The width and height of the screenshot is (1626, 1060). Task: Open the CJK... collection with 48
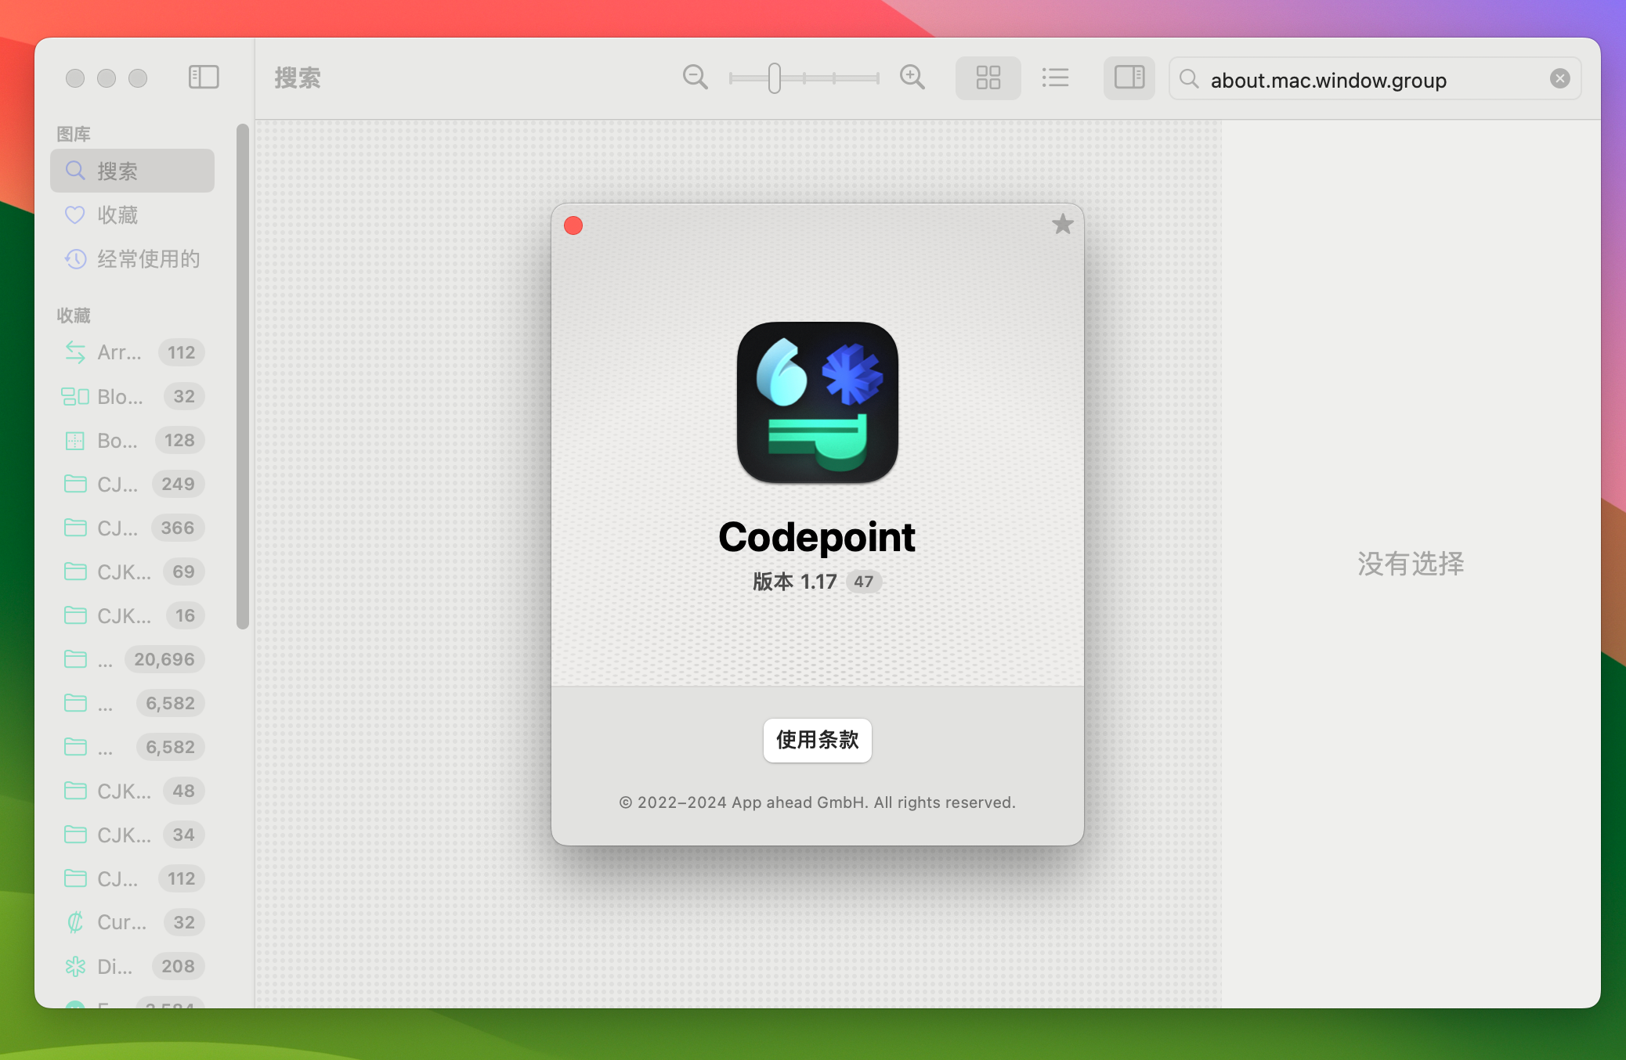tap(132, 791)
